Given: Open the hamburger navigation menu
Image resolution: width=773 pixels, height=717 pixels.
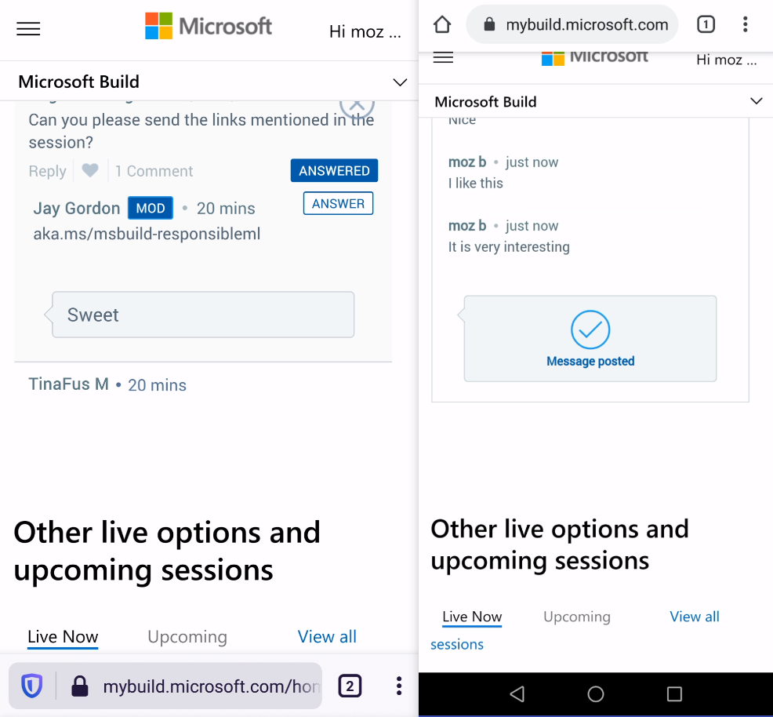Looking at the screenshot, I should click(x=28, y=28).
